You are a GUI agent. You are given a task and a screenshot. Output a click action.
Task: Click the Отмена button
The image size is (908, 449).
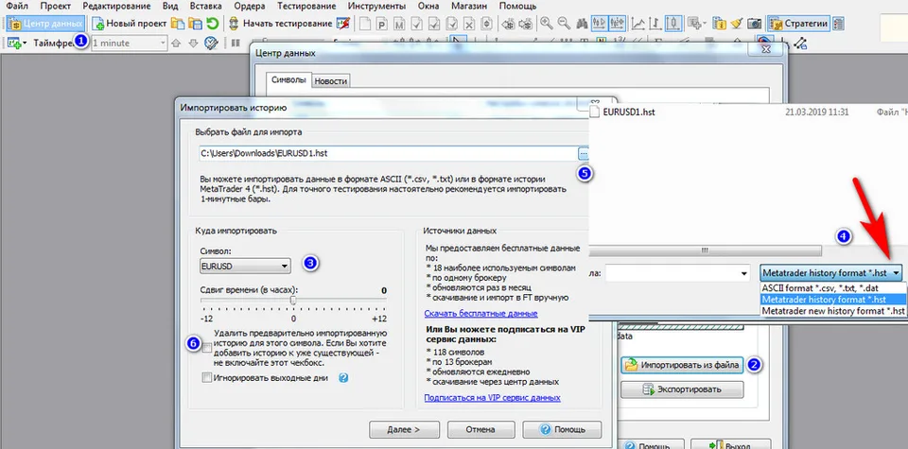click(480, 430)
